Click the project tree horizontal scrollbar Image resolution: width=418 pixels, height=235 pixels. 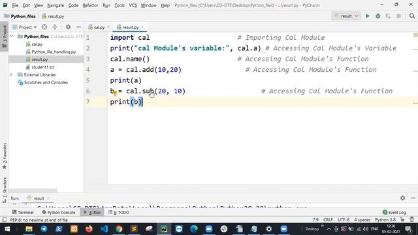[33, 191]
